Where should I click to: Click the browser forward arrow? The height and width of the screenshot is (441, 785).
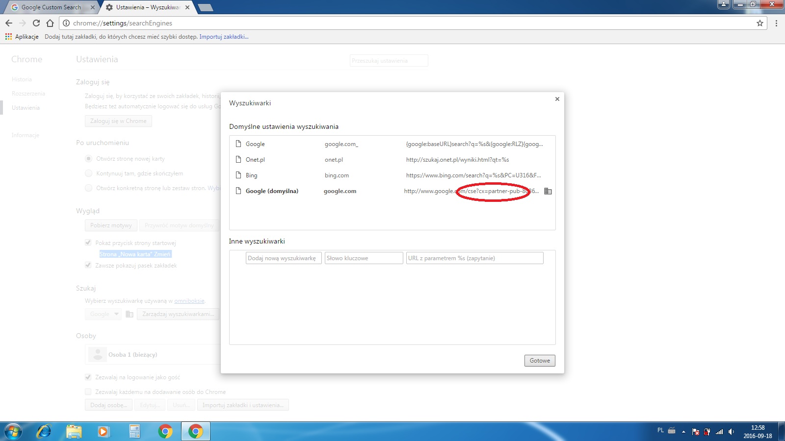tap(23, 23)
